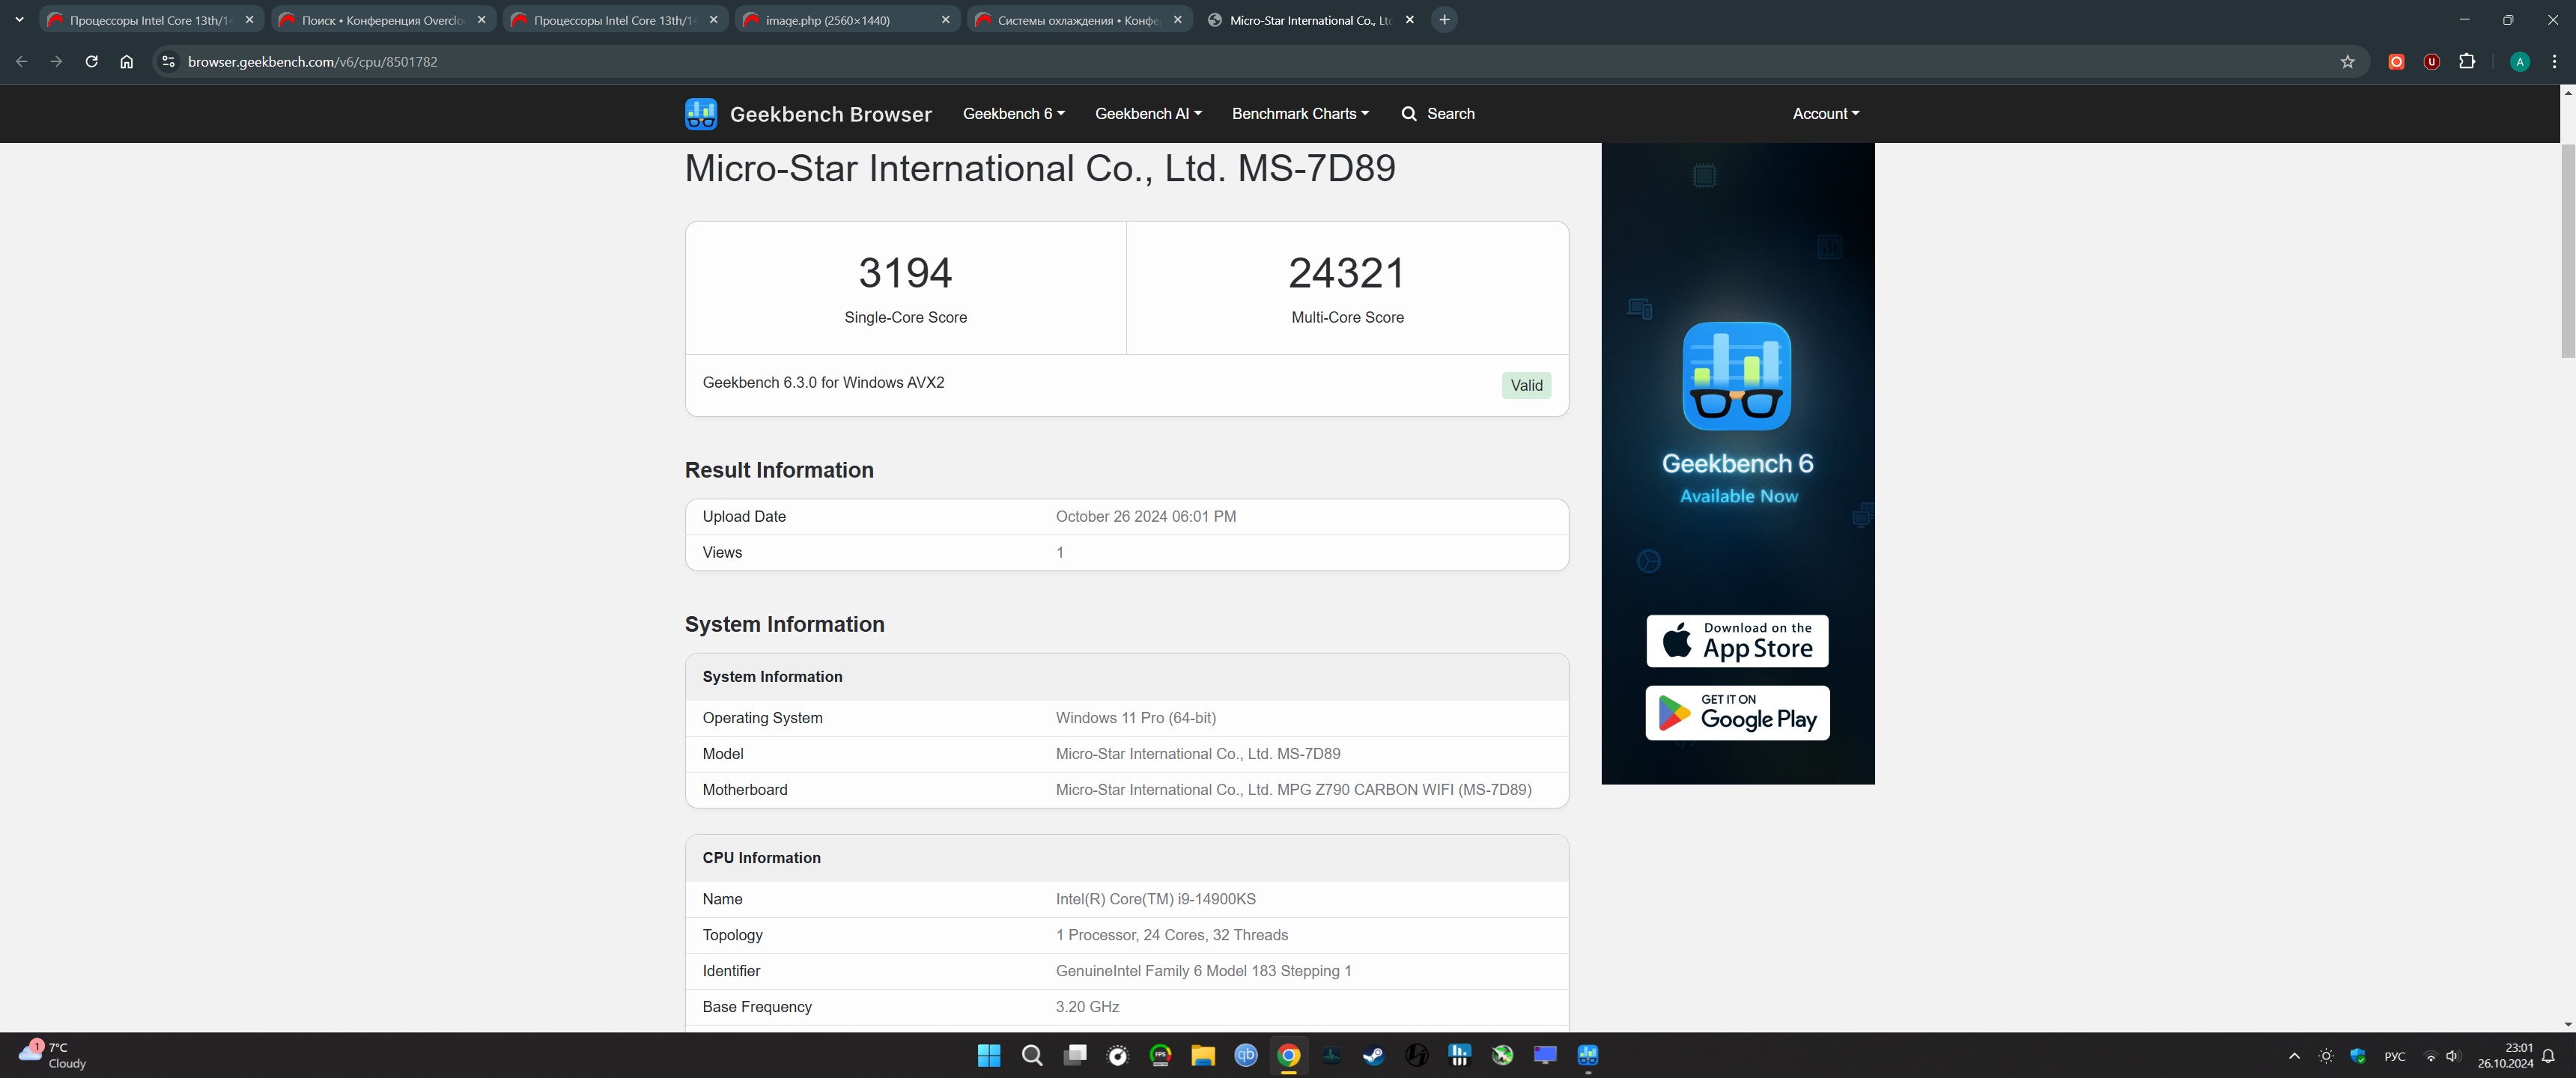2576x1078 pixels.
Task: Open the Benchmark Charts dropdown
Action: tap(1299, 114)
